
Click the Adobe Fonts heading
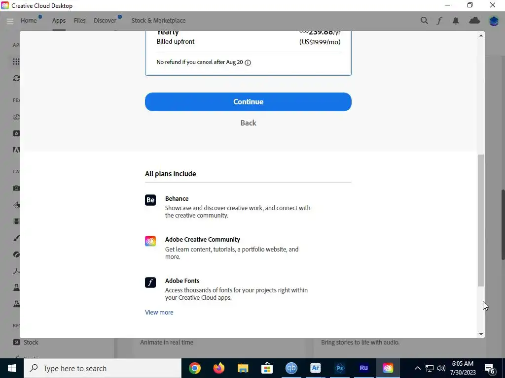(x=182, y=281)
